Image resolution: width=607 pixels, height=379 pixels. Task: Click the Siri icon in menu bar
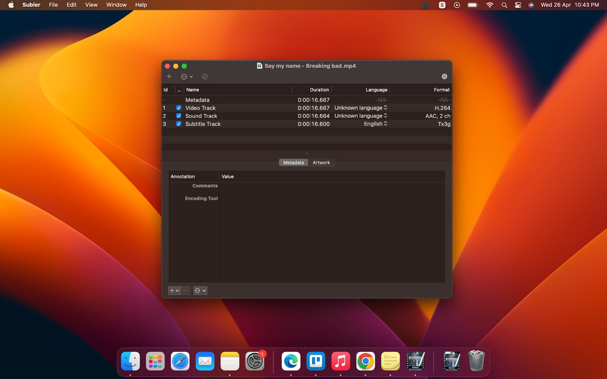(x=531, y=5)
